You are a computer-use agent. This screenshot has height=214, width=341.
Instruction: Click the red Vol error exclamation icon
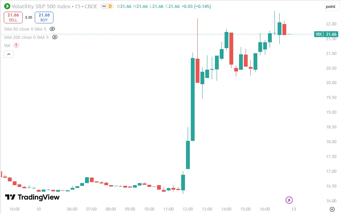(x=16, y=45)
